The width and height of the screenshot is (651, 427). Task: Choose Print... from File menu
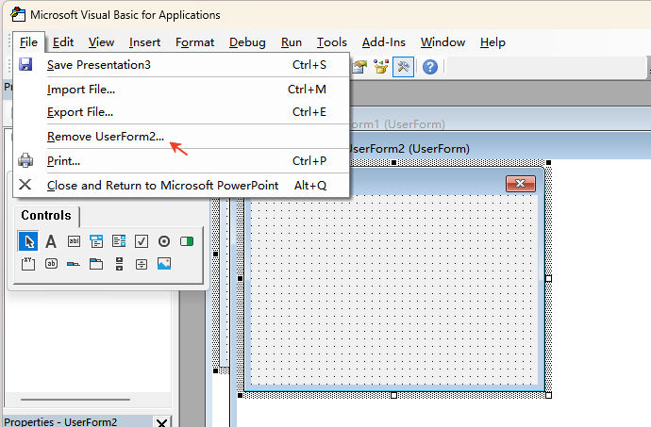coord(181,160)
